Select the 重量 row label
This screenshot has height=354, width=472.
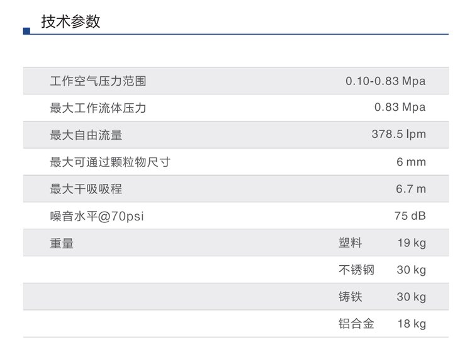tap(62, 243)
